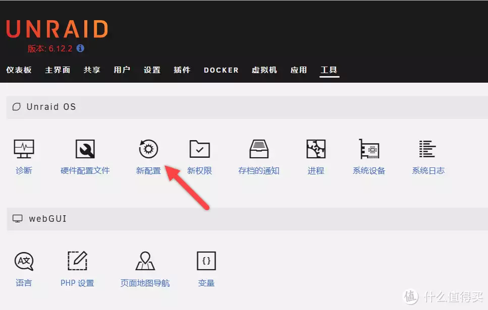
Task: Click the PHP 设置 link text
Action: point(78,283)
